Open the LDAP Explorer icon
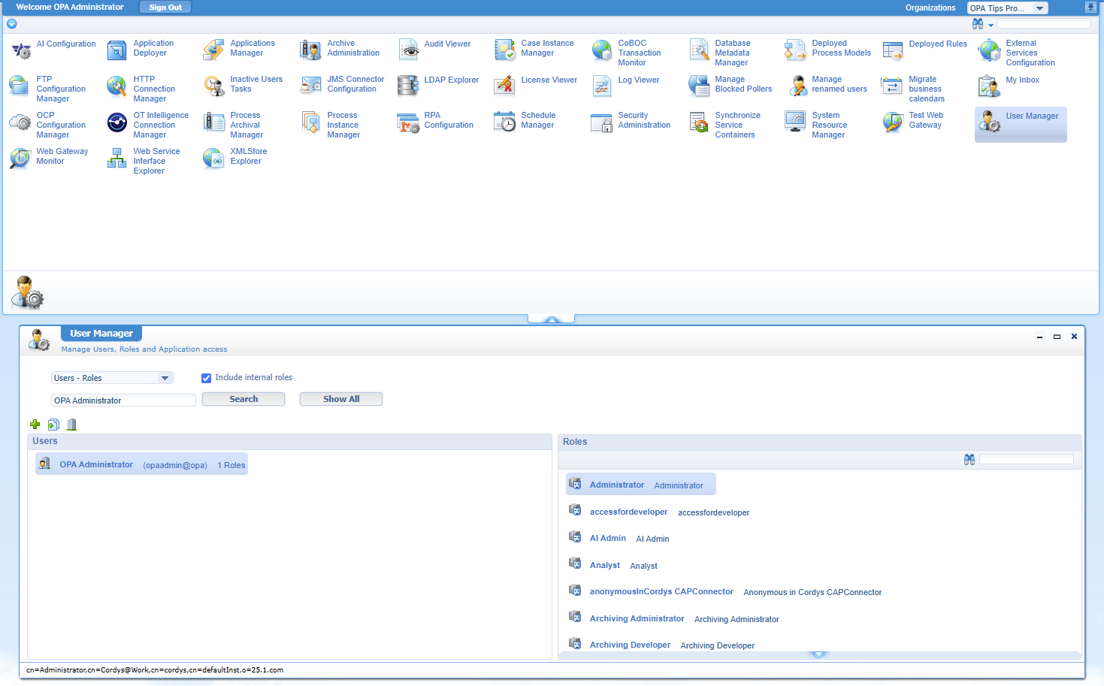 pyautogui.click(x=408, y=86)
